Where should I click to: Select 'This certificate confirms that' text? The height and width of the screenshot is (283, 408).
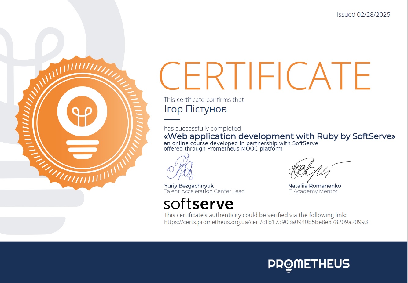coord(204,100)
